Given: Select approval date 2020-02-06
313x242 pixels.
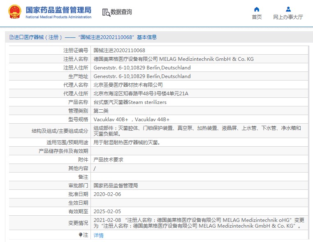Looking at the screenshot, I should pyautogui.click(x=107, y=194).
